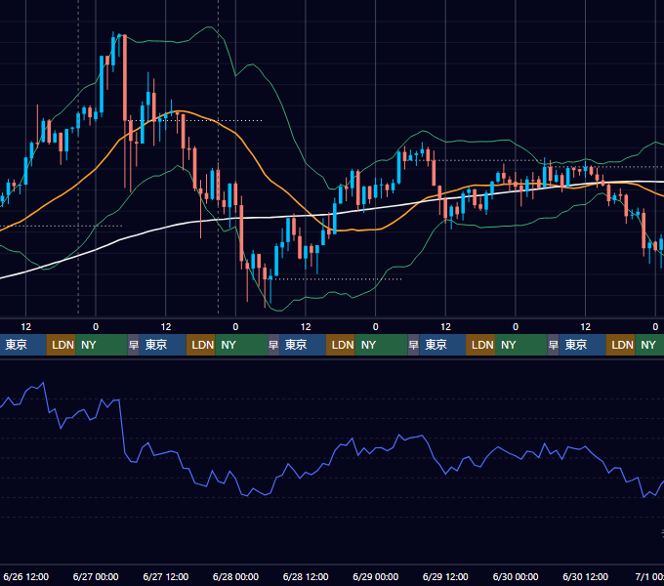Click the 6/27 00:00 date label

pyautogui.click(x=96, y=576)
